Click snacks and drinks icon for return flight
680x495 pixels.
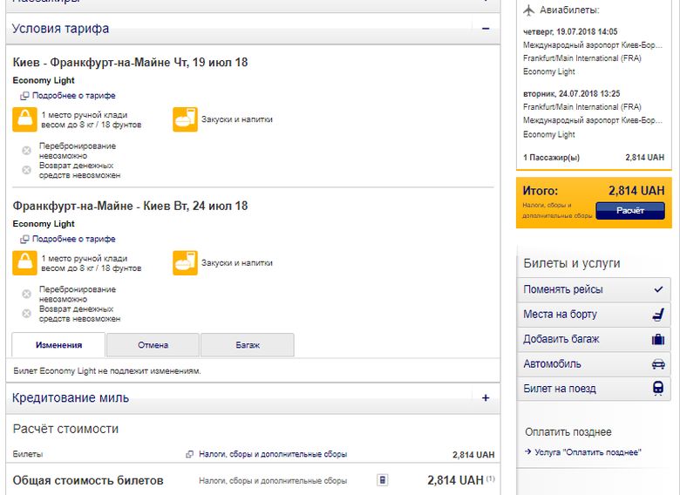click(185, 262)
